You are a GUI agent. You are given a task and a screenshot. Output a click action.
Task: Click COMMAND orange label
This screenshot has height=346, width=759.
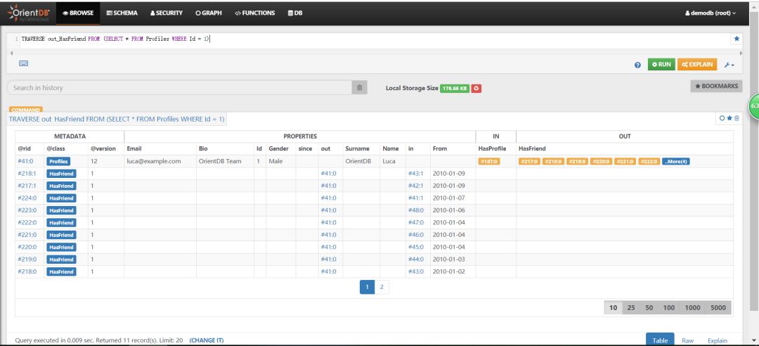pyautogui.click(x=26, y=110)
